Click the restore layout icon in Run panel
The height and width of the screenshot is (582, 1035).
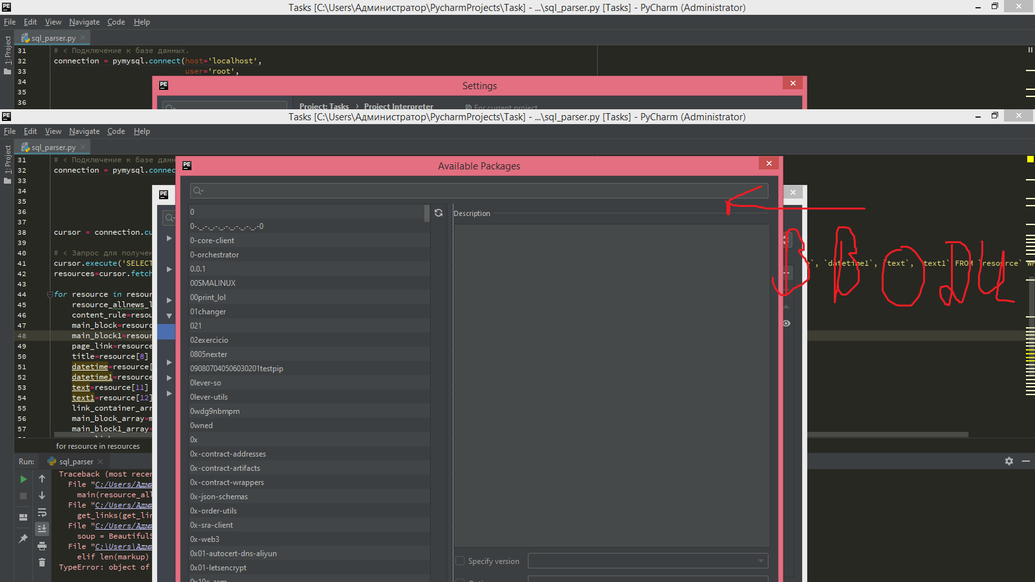pyautogui.click(x=23, y=517)
